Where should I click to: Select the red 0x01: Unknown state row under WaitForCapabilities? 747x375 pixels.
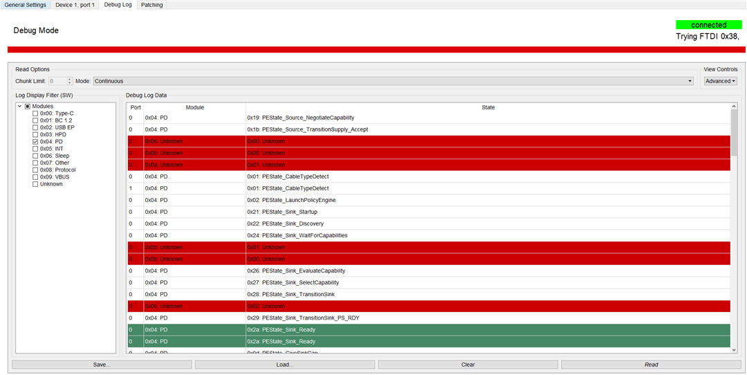pyautogui.click(x=429, y=247)
